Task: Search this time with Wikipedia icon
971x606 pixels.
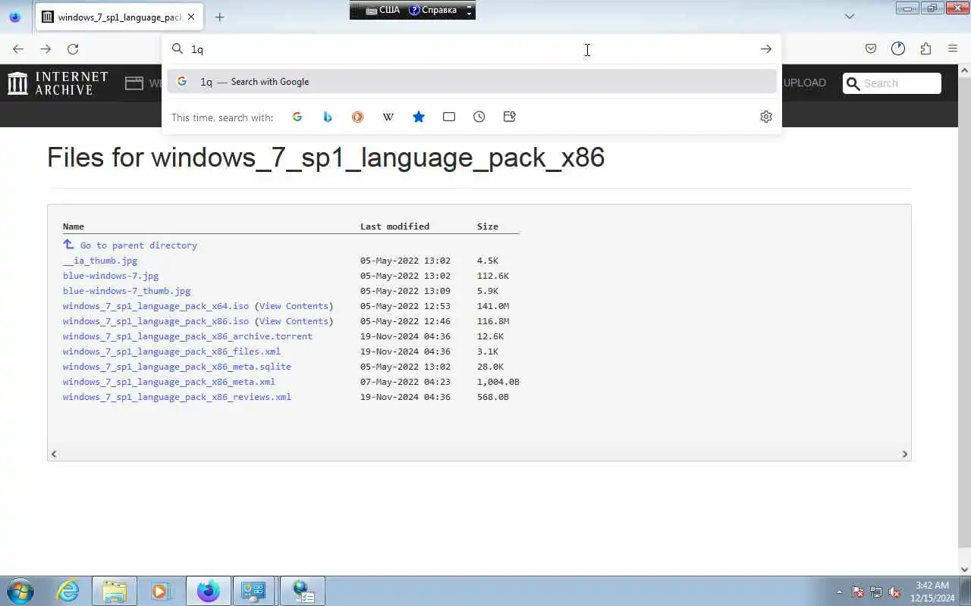Action: click(x=388, y=117)
